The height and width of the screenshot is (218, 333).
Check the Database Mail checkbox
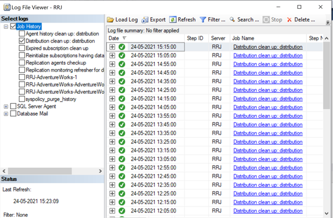(x=13, y=114)
